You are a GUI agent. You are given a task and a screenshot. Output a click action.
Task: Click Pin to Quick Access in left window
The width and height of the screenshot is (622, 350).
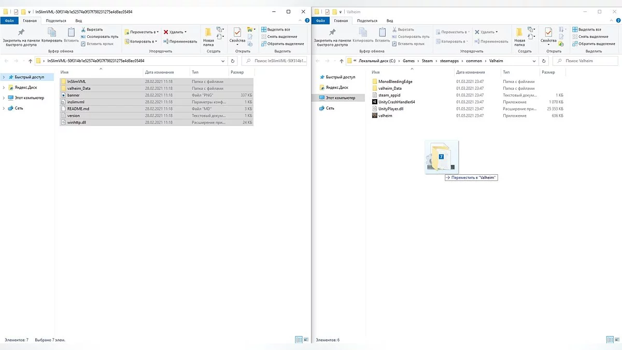pyautogui.click(x=21, y=36)
